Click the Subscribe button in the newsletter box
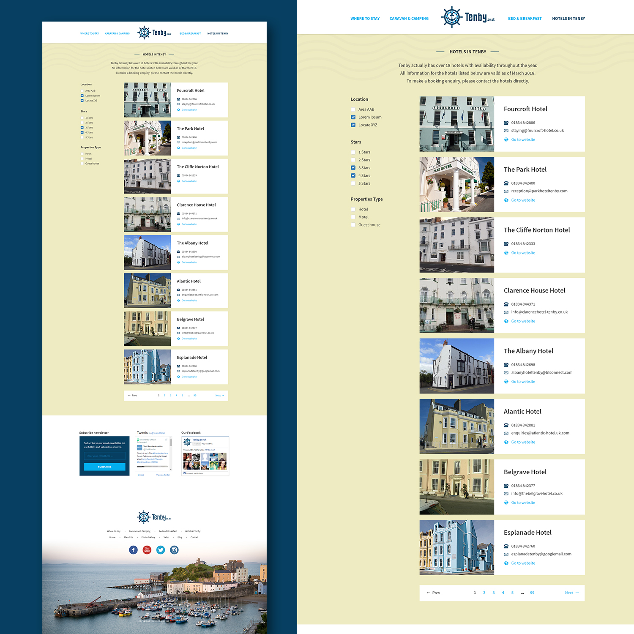 (x=105, y=467)
